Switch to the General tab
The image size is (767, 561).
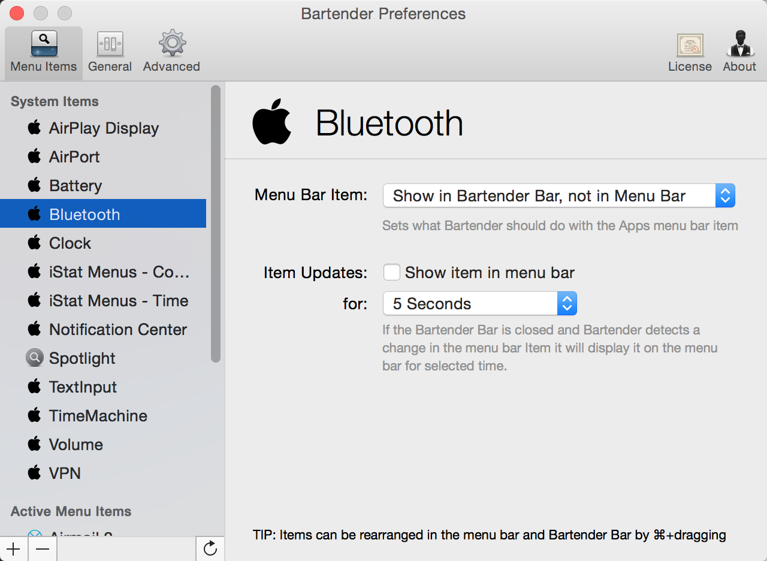coord(110,53)
